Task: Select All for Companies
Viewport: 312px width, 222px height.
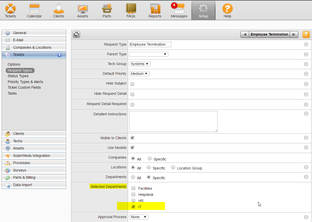Action: (x=133, y=158)
